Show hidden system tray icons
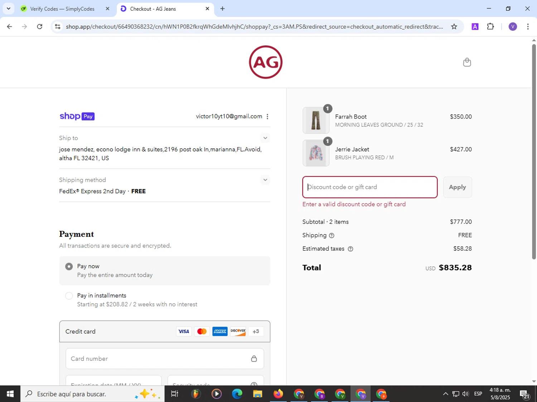537x402 pixels. point(445,394)
